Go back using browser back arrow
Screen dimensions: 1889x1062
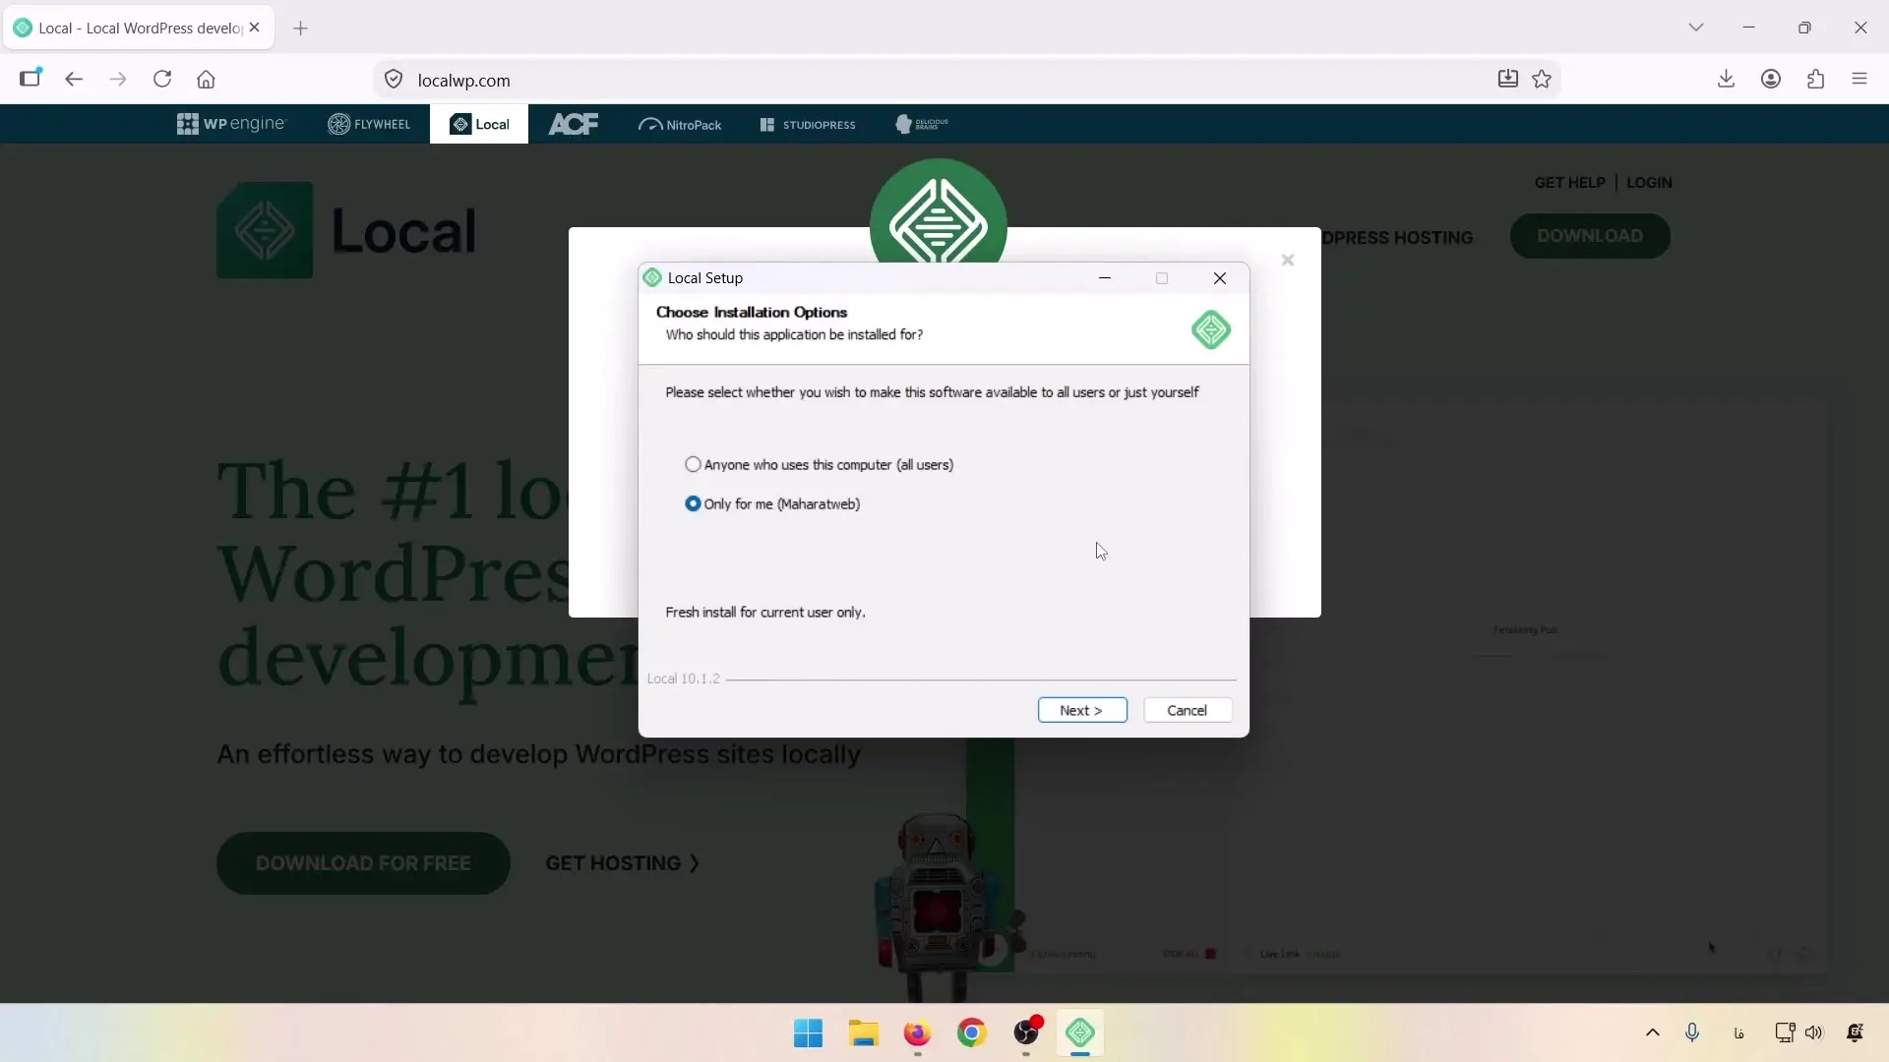click(74, 80)
